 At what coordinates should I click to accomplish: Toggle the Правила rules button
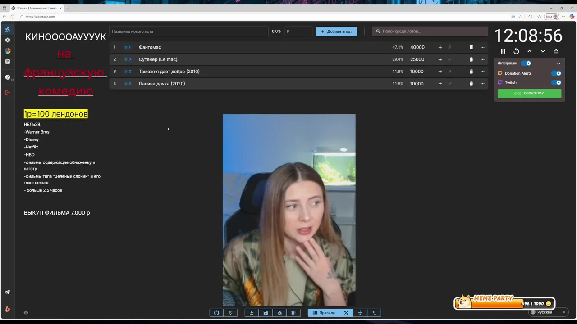tap(324, 313)
